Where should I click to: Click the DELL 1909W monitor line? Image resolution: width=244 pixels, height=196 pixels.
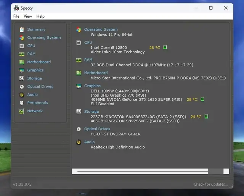(120, 91)
